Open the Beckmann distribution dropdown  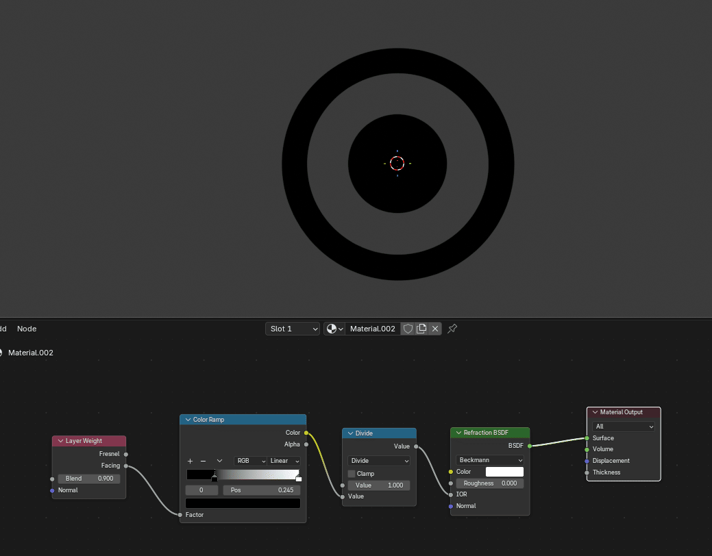coord(489,460)
